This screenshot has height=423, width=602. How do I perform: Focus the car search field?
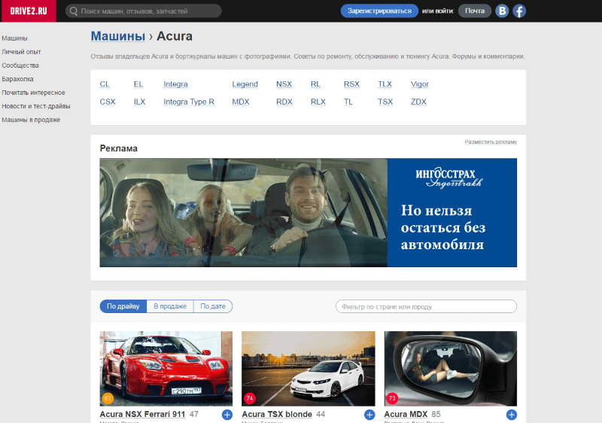point(144,11)
